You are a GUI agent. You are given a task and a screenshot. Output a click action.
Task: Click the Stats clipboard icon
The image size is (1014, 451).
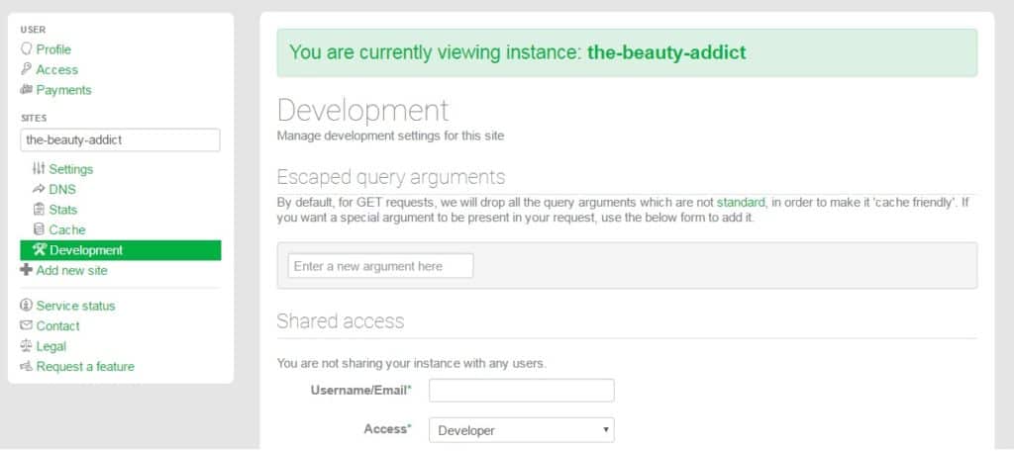(39, 210)
